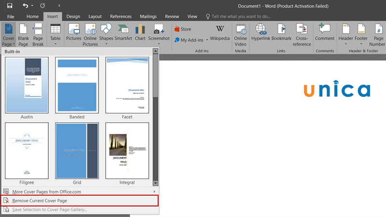Open the Office Store add-ins

click(183, 29)
